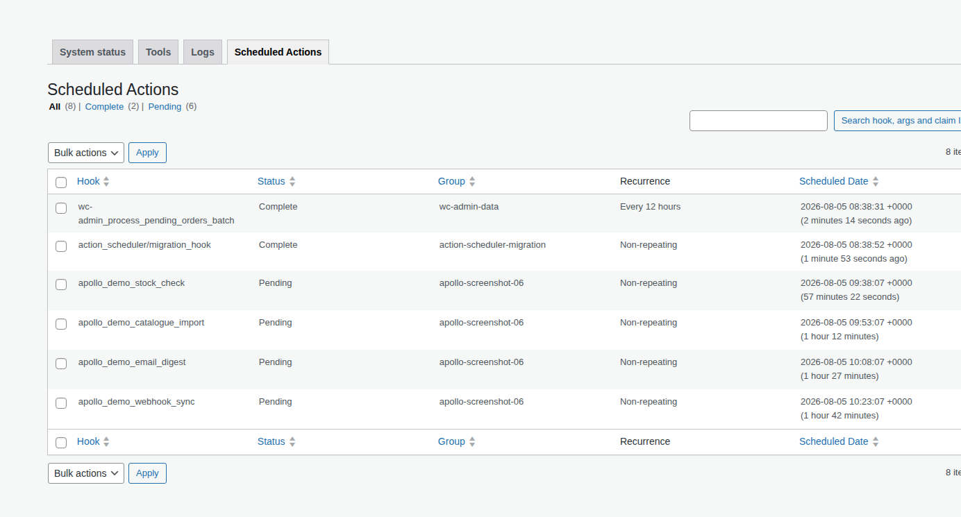Filter by Complete actions
Image resolution: width=961 pixels, height=517 pixels.
pos(104,107)
